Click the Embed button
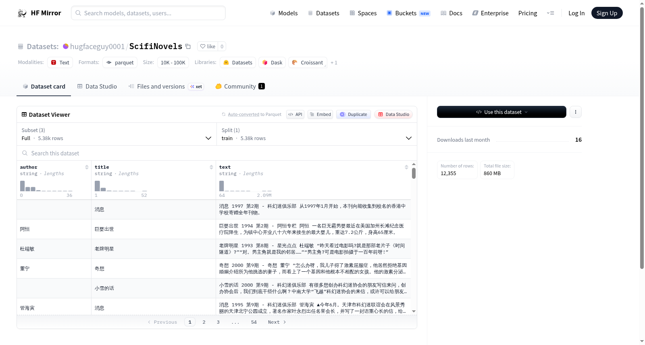Viewport: 645px width, 345px height. 320,114
